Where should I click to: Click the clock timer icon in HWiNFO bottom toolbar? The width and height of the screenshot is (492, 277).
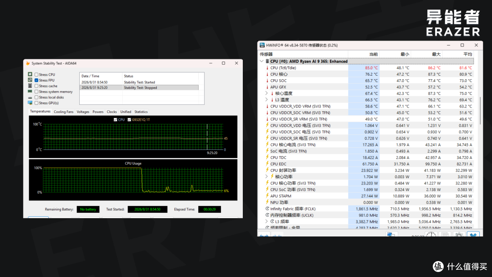pos(431,234)
